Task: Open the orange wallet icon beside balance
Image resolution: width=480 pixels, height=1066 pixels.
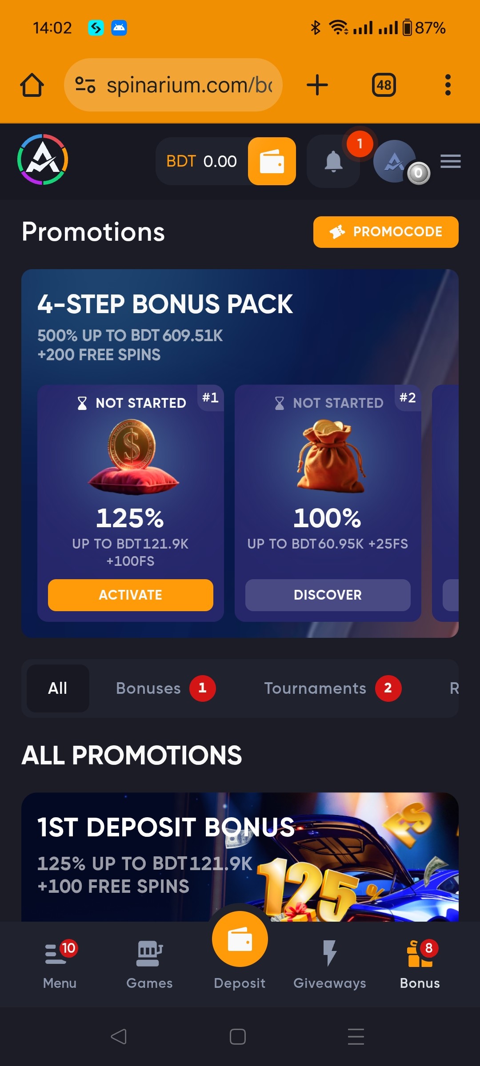Action: click(x=272, y=161)
